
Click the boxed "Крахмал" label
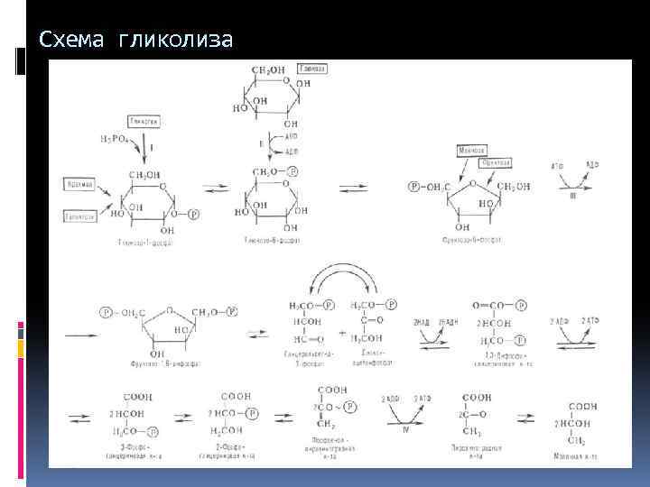click(x=79, y=184)
